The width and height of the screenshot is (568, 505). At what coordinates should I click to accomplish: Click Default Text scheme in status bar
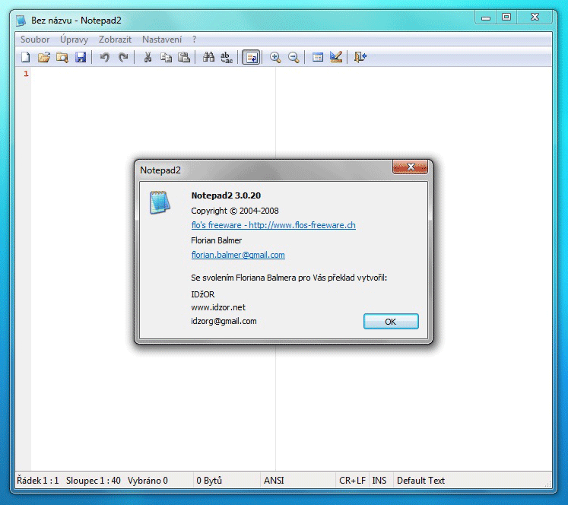coord(420,481)
